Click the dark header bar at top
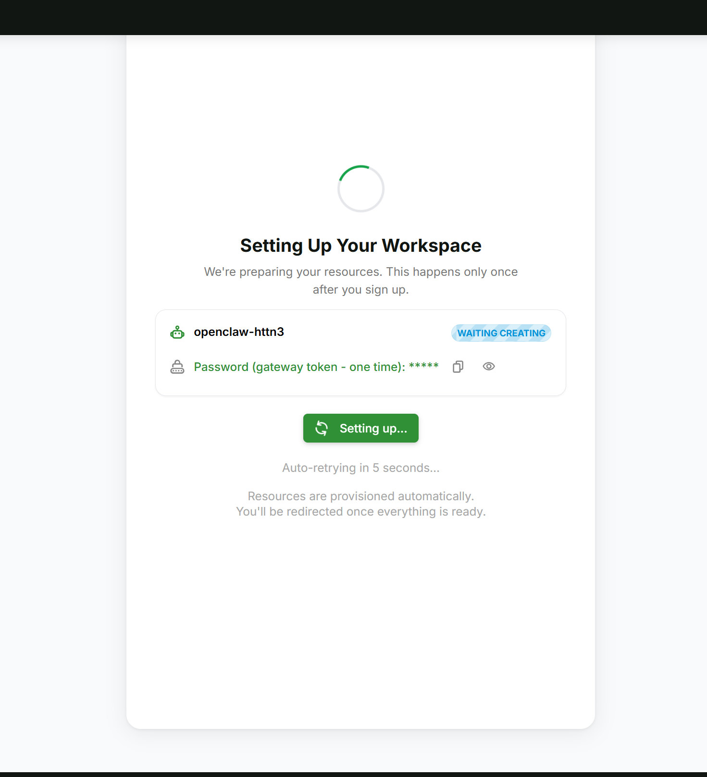 click(353, 17)
